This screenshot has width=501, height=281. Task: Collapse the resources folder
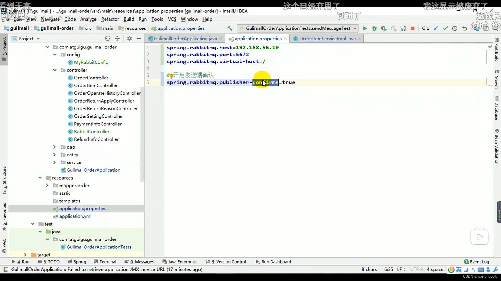click(x=40, y=178)
